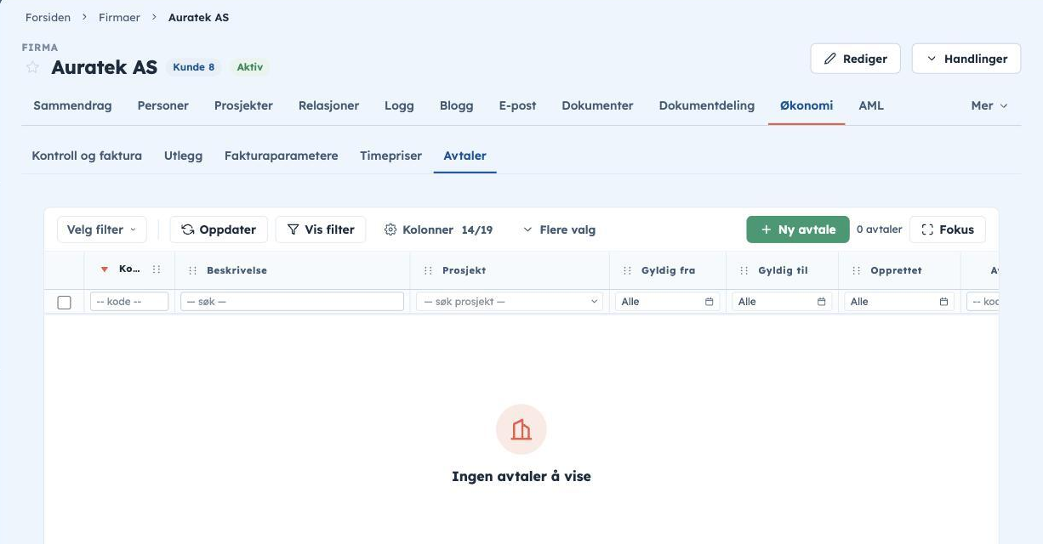Click the Rediger button

tap(855, 59)
